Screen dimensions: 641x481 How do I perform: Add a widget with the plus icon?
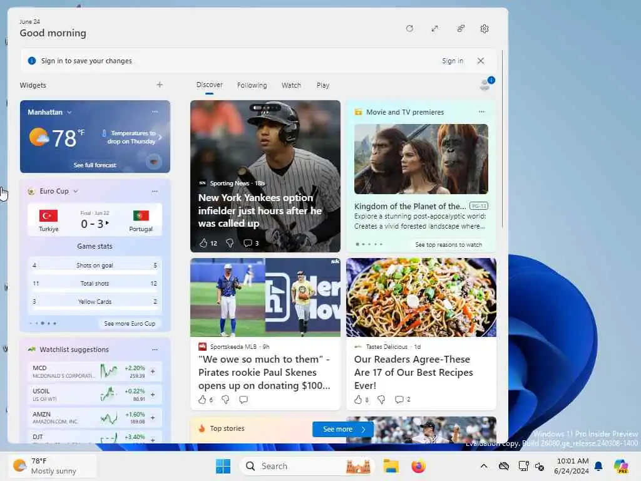coord(160,85)
